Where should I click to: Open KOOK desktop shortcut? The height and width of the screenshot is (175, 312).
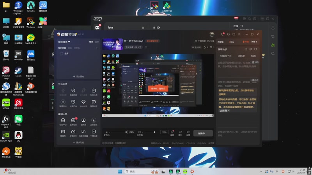(x=6, y=103)
